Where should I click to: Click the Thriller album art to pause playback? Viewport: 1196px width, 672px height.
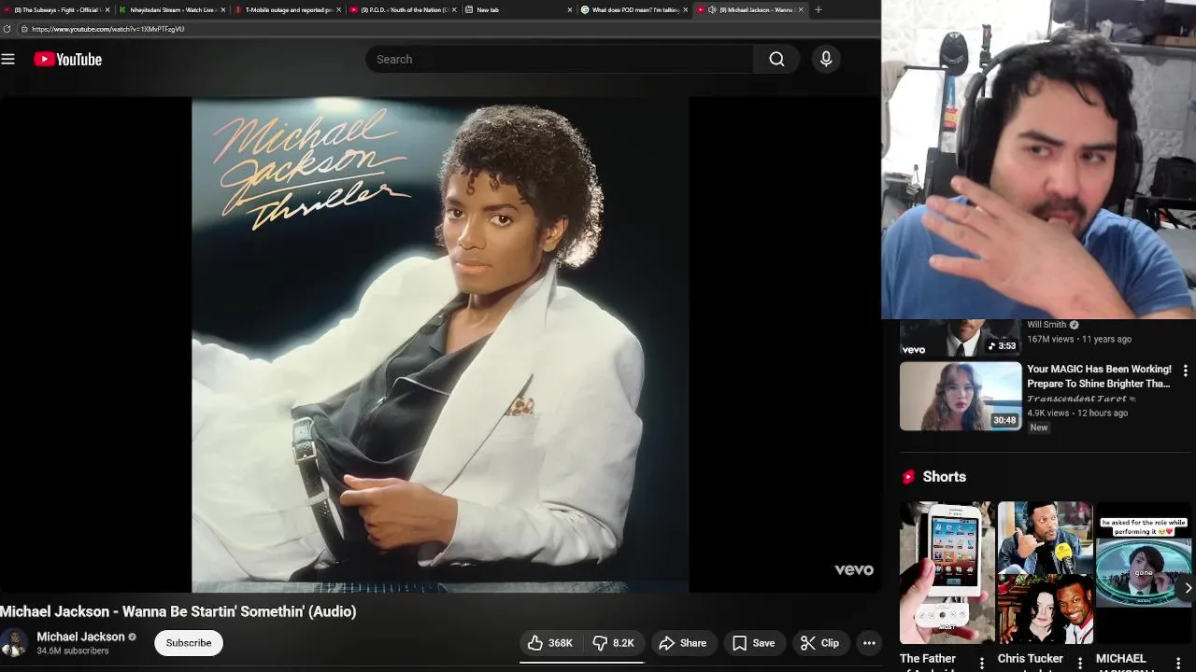click(x=440, y=344)
